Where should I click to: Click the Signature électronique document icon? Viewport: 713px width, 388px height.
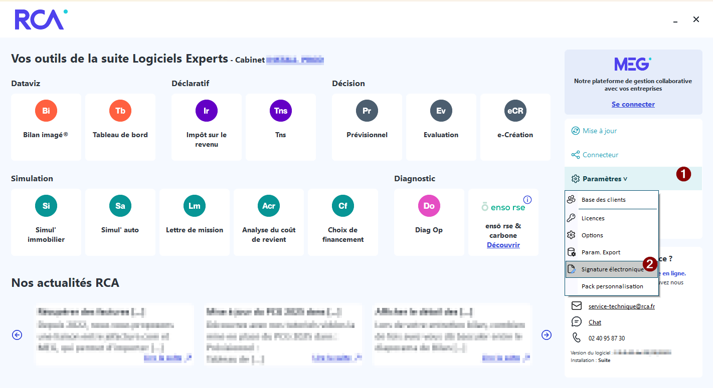tap(571, 269)
